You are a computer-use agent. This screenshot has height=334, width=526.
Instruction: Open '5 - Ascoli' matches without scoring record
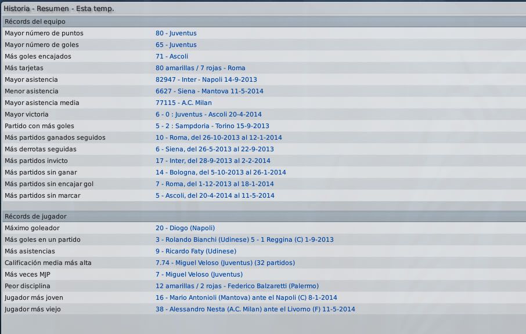tap(215, 195)
